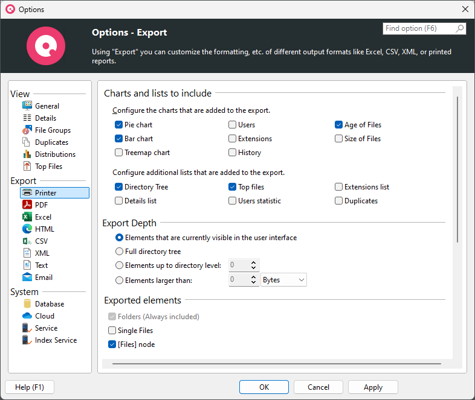The width and height of the screenshot is (475, 400).
Task: Click the PDF export icon in sidebar
Action: [x=27, y=205]
